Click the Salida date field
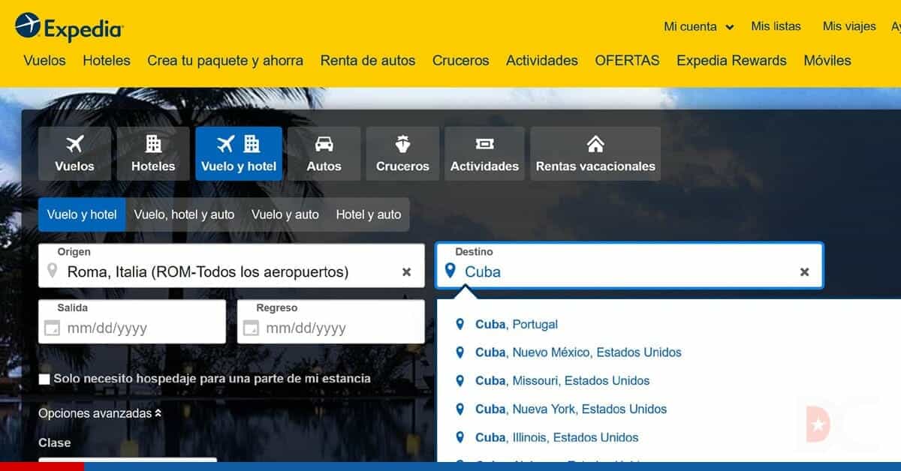901x471 pixels. pyautogui.click(x=132, y=322)
